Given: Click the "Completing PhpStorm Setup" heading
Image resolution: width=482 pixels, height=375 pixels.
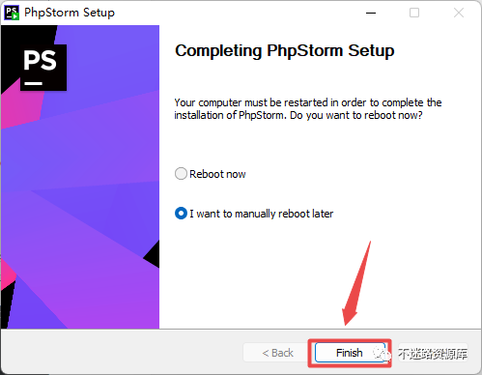Looking at the screenshot, I should click(x=285, y=51).
